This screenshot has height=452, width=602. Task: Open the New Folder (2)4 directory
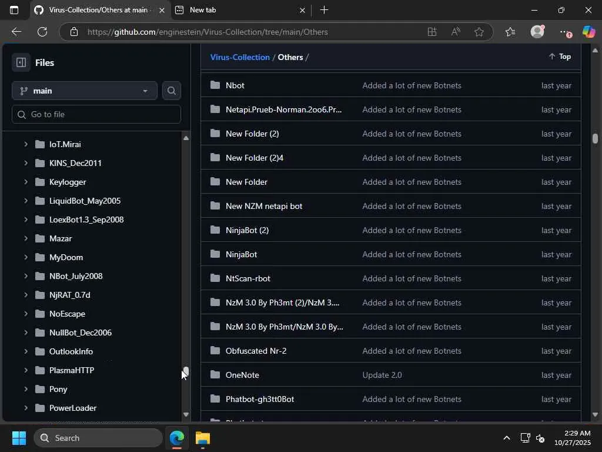coord(254,158)
